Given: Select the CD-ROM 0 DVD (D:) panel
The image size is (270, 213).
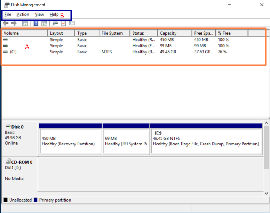Looking at the screenshot, I should tap(20, 174).
